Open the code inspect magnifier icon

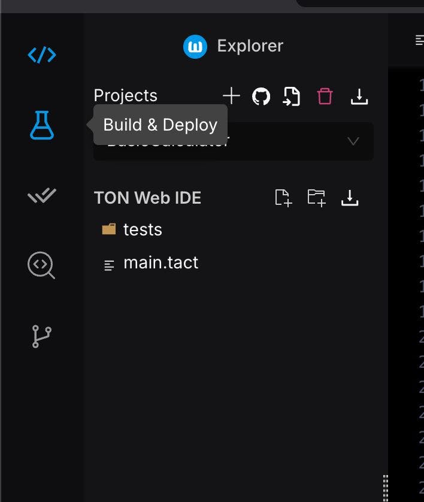click(x=41, y=265)
